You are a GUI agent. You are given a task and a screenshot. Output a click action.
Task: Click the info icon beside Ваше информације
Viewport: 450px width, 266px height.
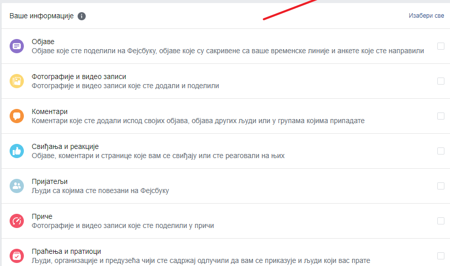[x=82, y=16]
